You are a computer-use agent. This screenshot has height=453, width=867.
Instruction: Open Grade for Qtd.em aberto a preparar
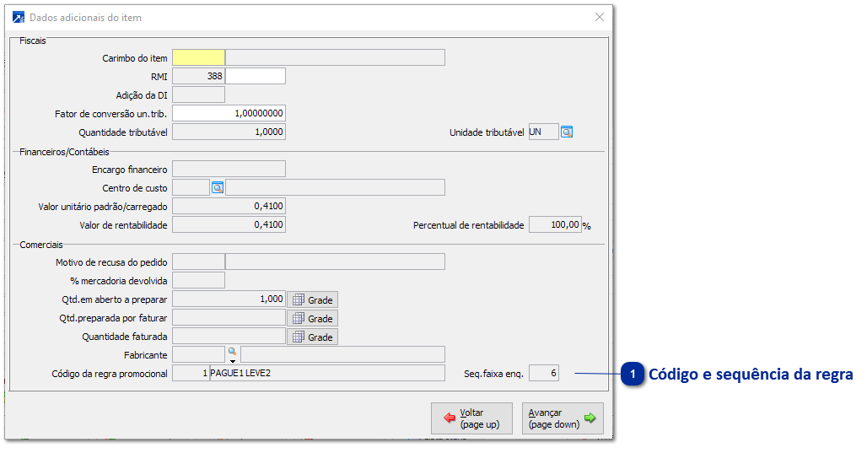pos(312,299)
